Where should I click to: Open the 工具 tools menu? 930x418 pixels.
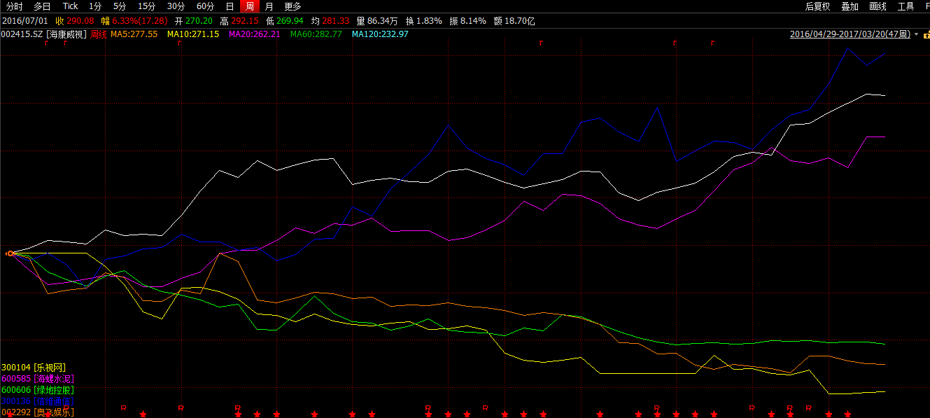point(906,6)
